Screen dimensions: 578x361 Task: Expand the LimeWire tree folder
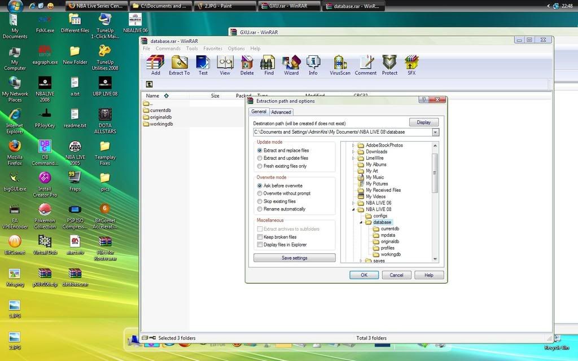pyautogui.click(x=353, y=158)
